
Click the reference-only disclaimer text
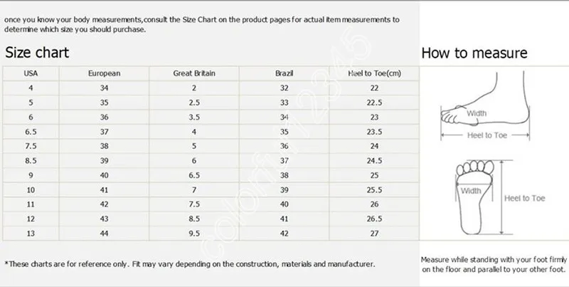click(190, 264)
